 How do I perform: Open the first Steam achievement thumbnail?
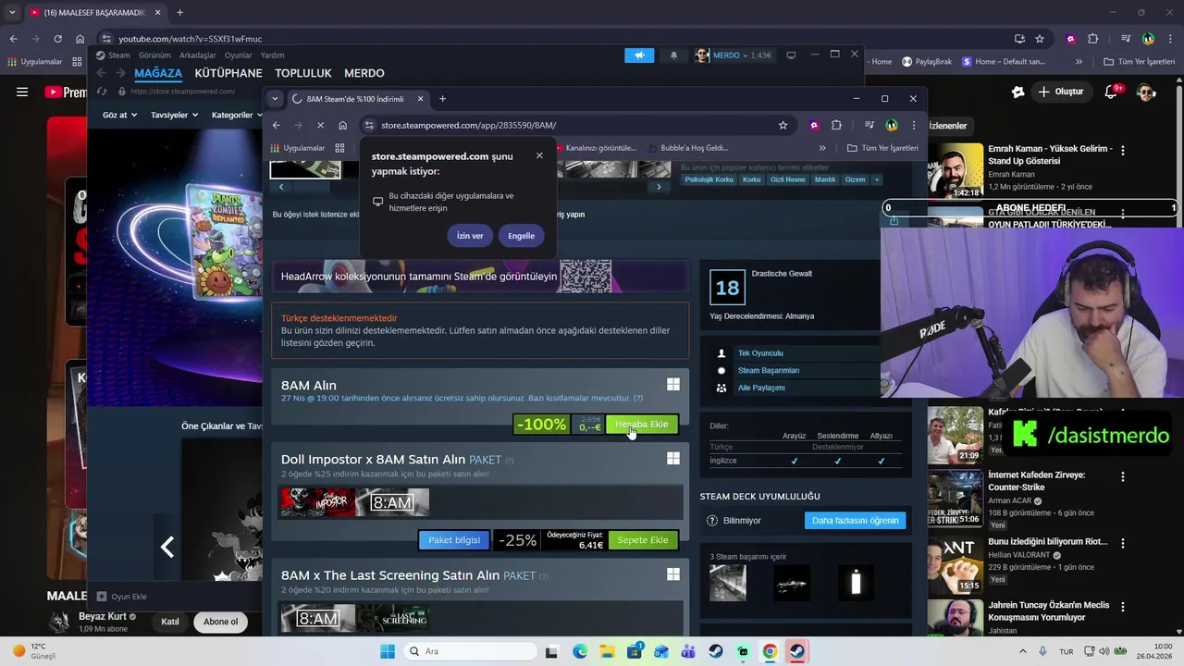click(727, 584)
